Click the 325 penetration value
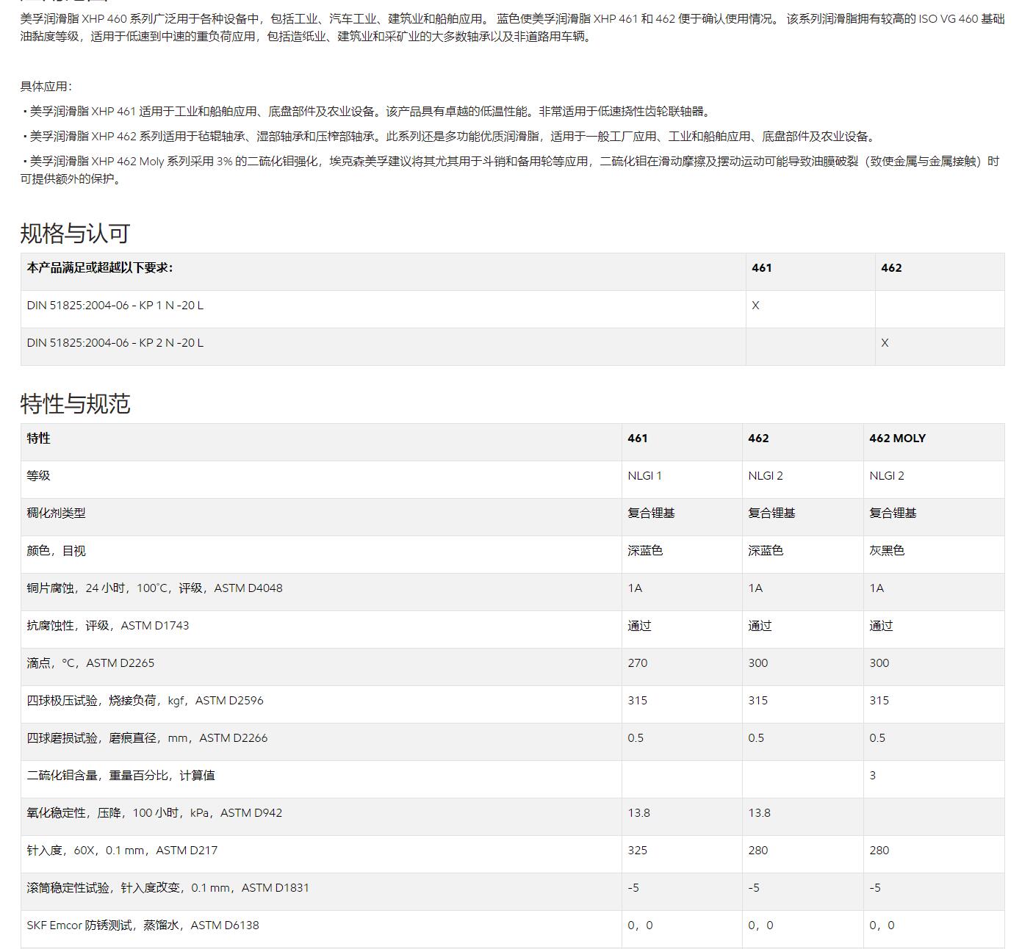Viewport: 1022px width, 949px height. click(638, 851)
